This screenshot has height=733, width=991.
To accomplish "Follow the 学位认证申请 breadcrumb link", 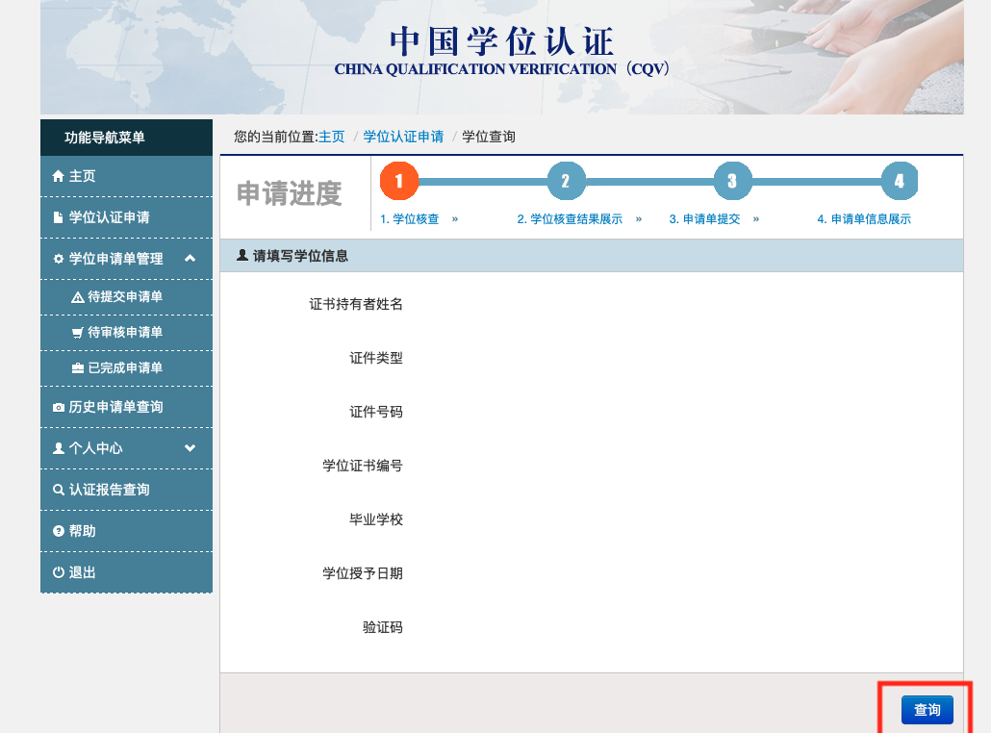I will click(x=403, y=137).
